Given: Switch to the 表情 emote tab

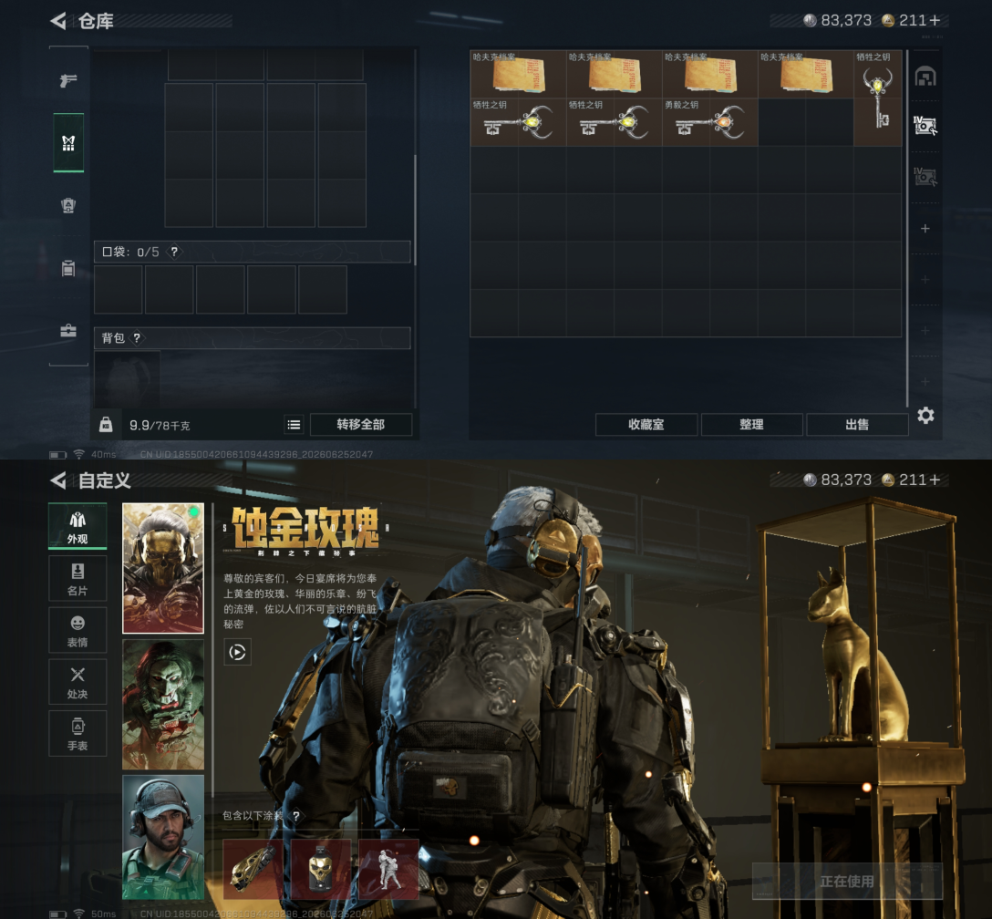Looking at the screenshot, I should pyautogui.click(x=77, y=630).
